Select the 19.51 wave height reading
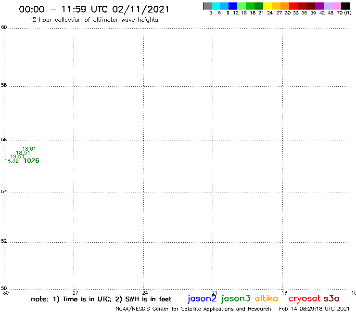This screenshot has width=356, height=313. (x=17, y=156)
